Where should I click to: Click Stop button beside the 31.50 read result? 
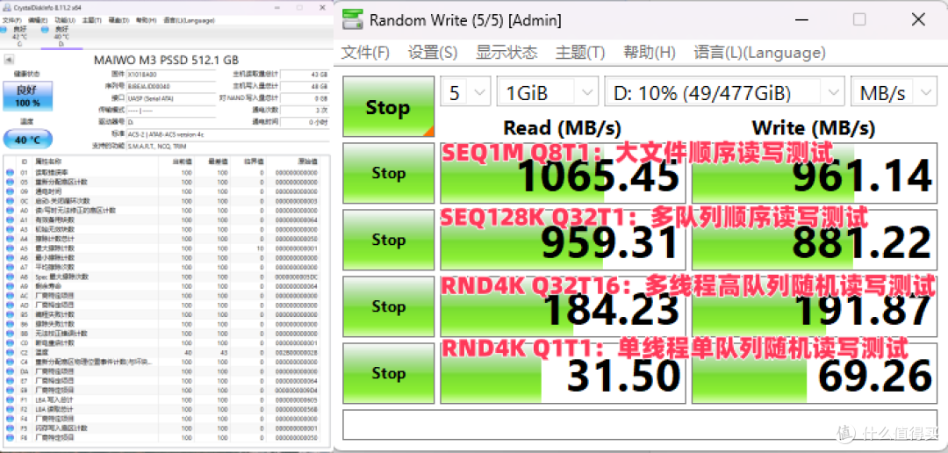(x=388, y=373)
